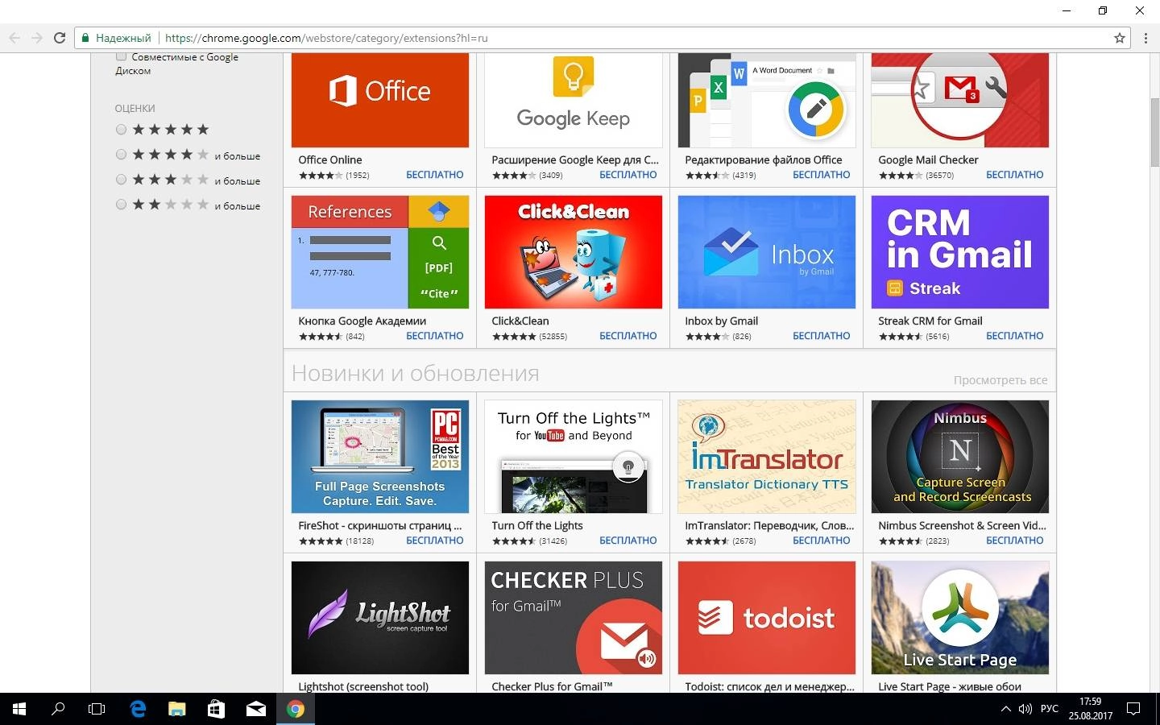
Task: Reload the Chrome Web Store page
Action: click(59, 38)
